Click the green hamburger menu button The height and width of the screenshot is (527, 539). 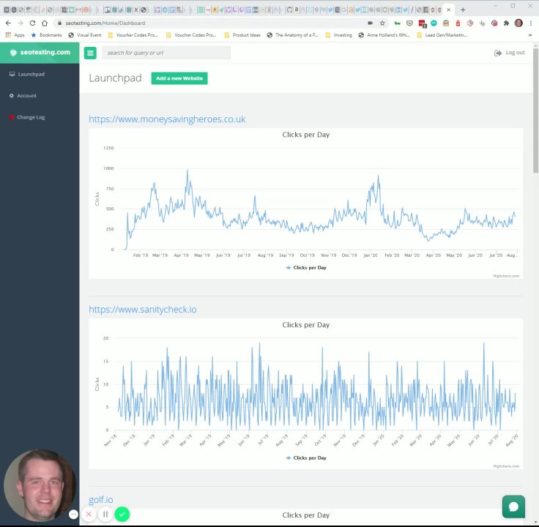tap(90, 53)
